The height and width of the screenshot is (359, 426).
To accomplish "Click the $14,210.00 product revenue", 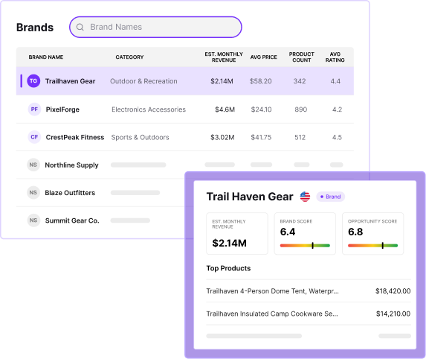I will pyautogui.click(x=393, y=314).
